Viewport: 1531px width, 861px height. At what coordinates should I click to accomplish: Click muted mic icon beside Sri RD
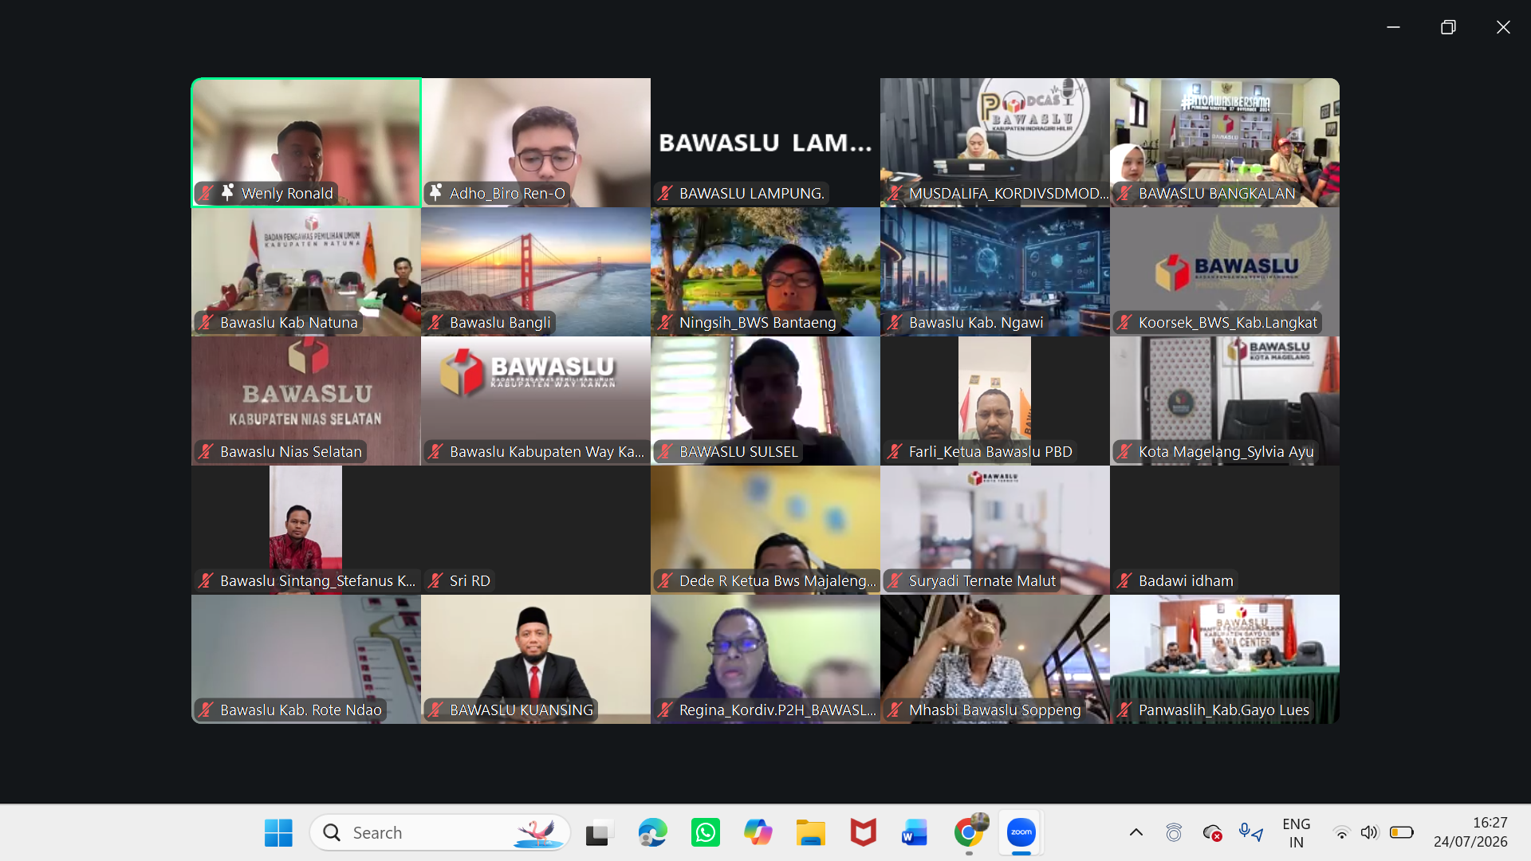click(435, 580)
